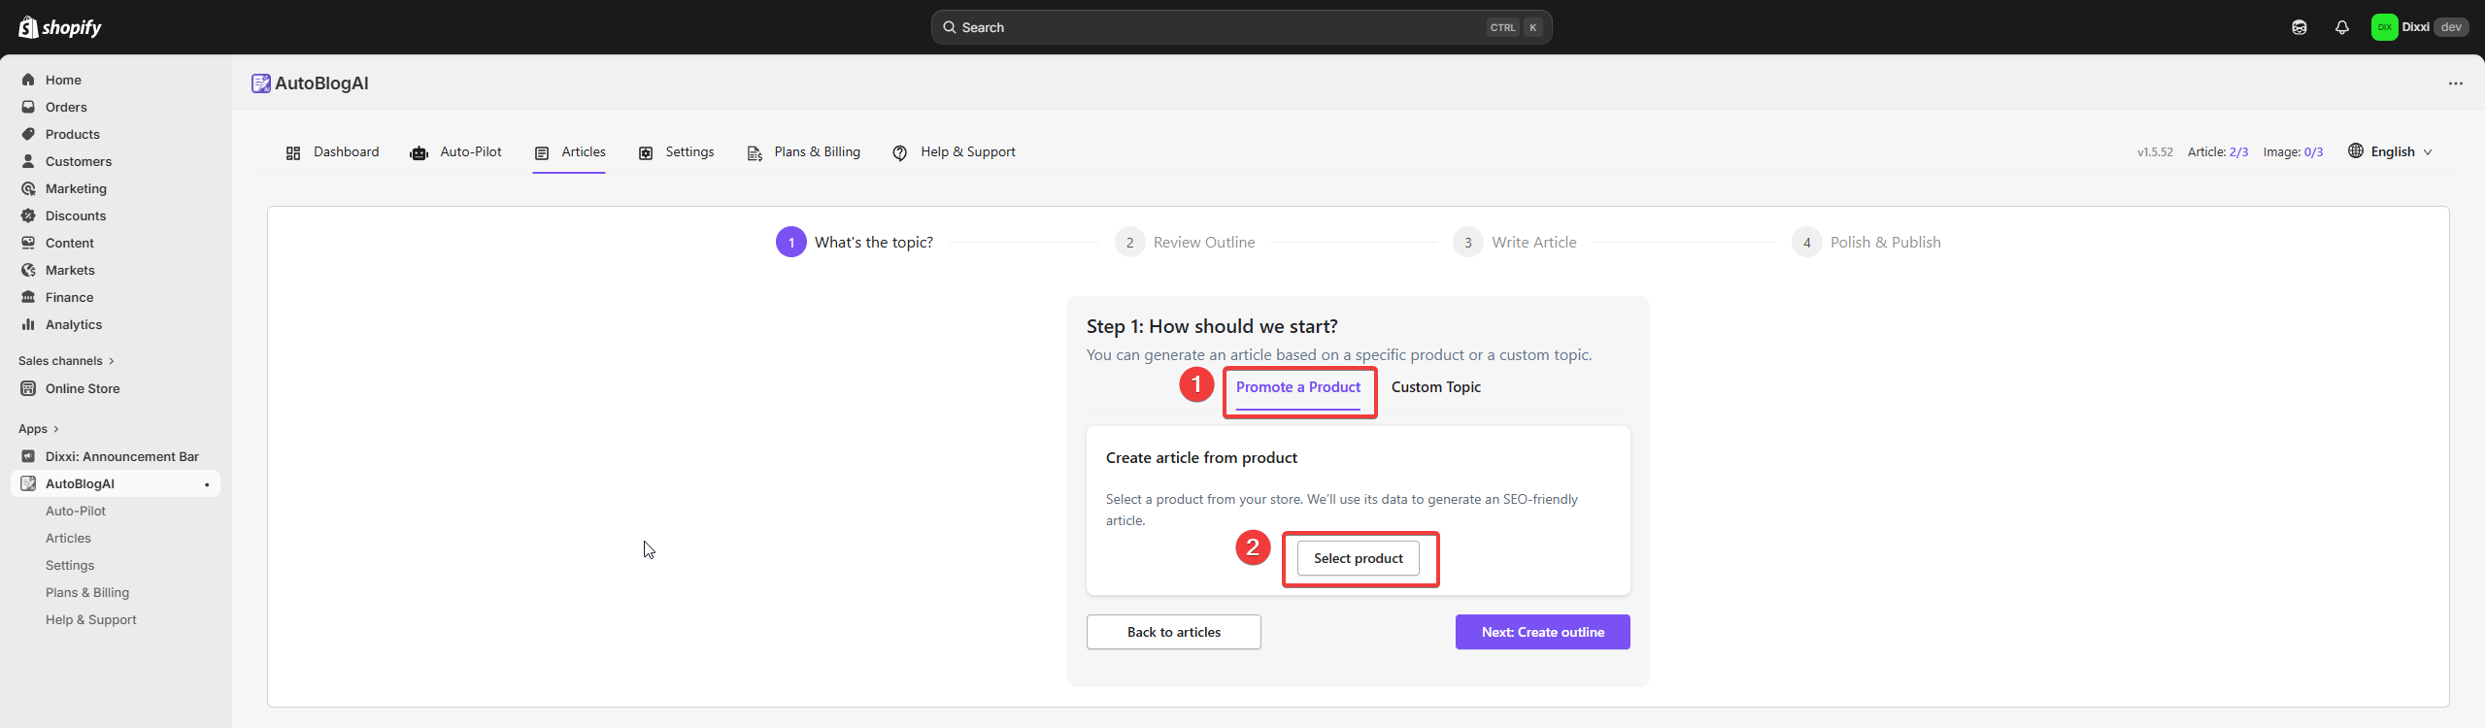
Task: Expand the Sales channels section
Action: tap(66, 361)
